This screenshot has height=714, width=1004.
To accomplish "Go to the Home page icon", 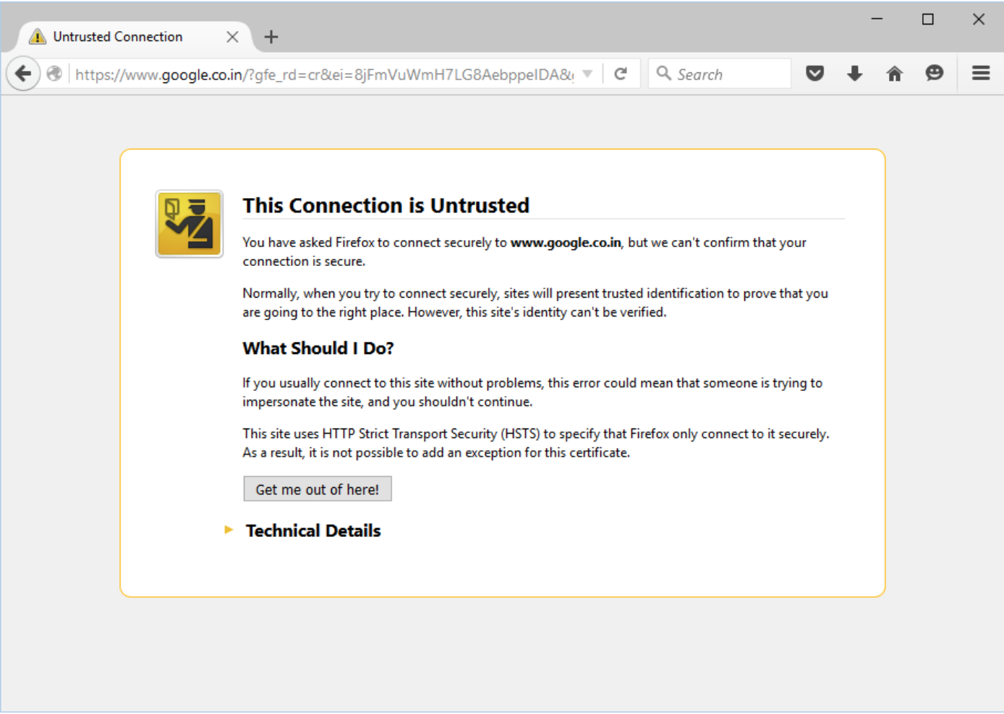I will click(x=895, y=74).
